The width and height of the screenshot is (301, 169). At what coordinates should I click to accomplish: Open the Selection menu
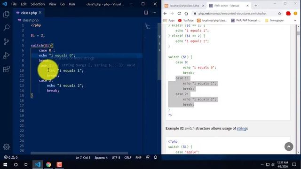(x=38, y=4)
